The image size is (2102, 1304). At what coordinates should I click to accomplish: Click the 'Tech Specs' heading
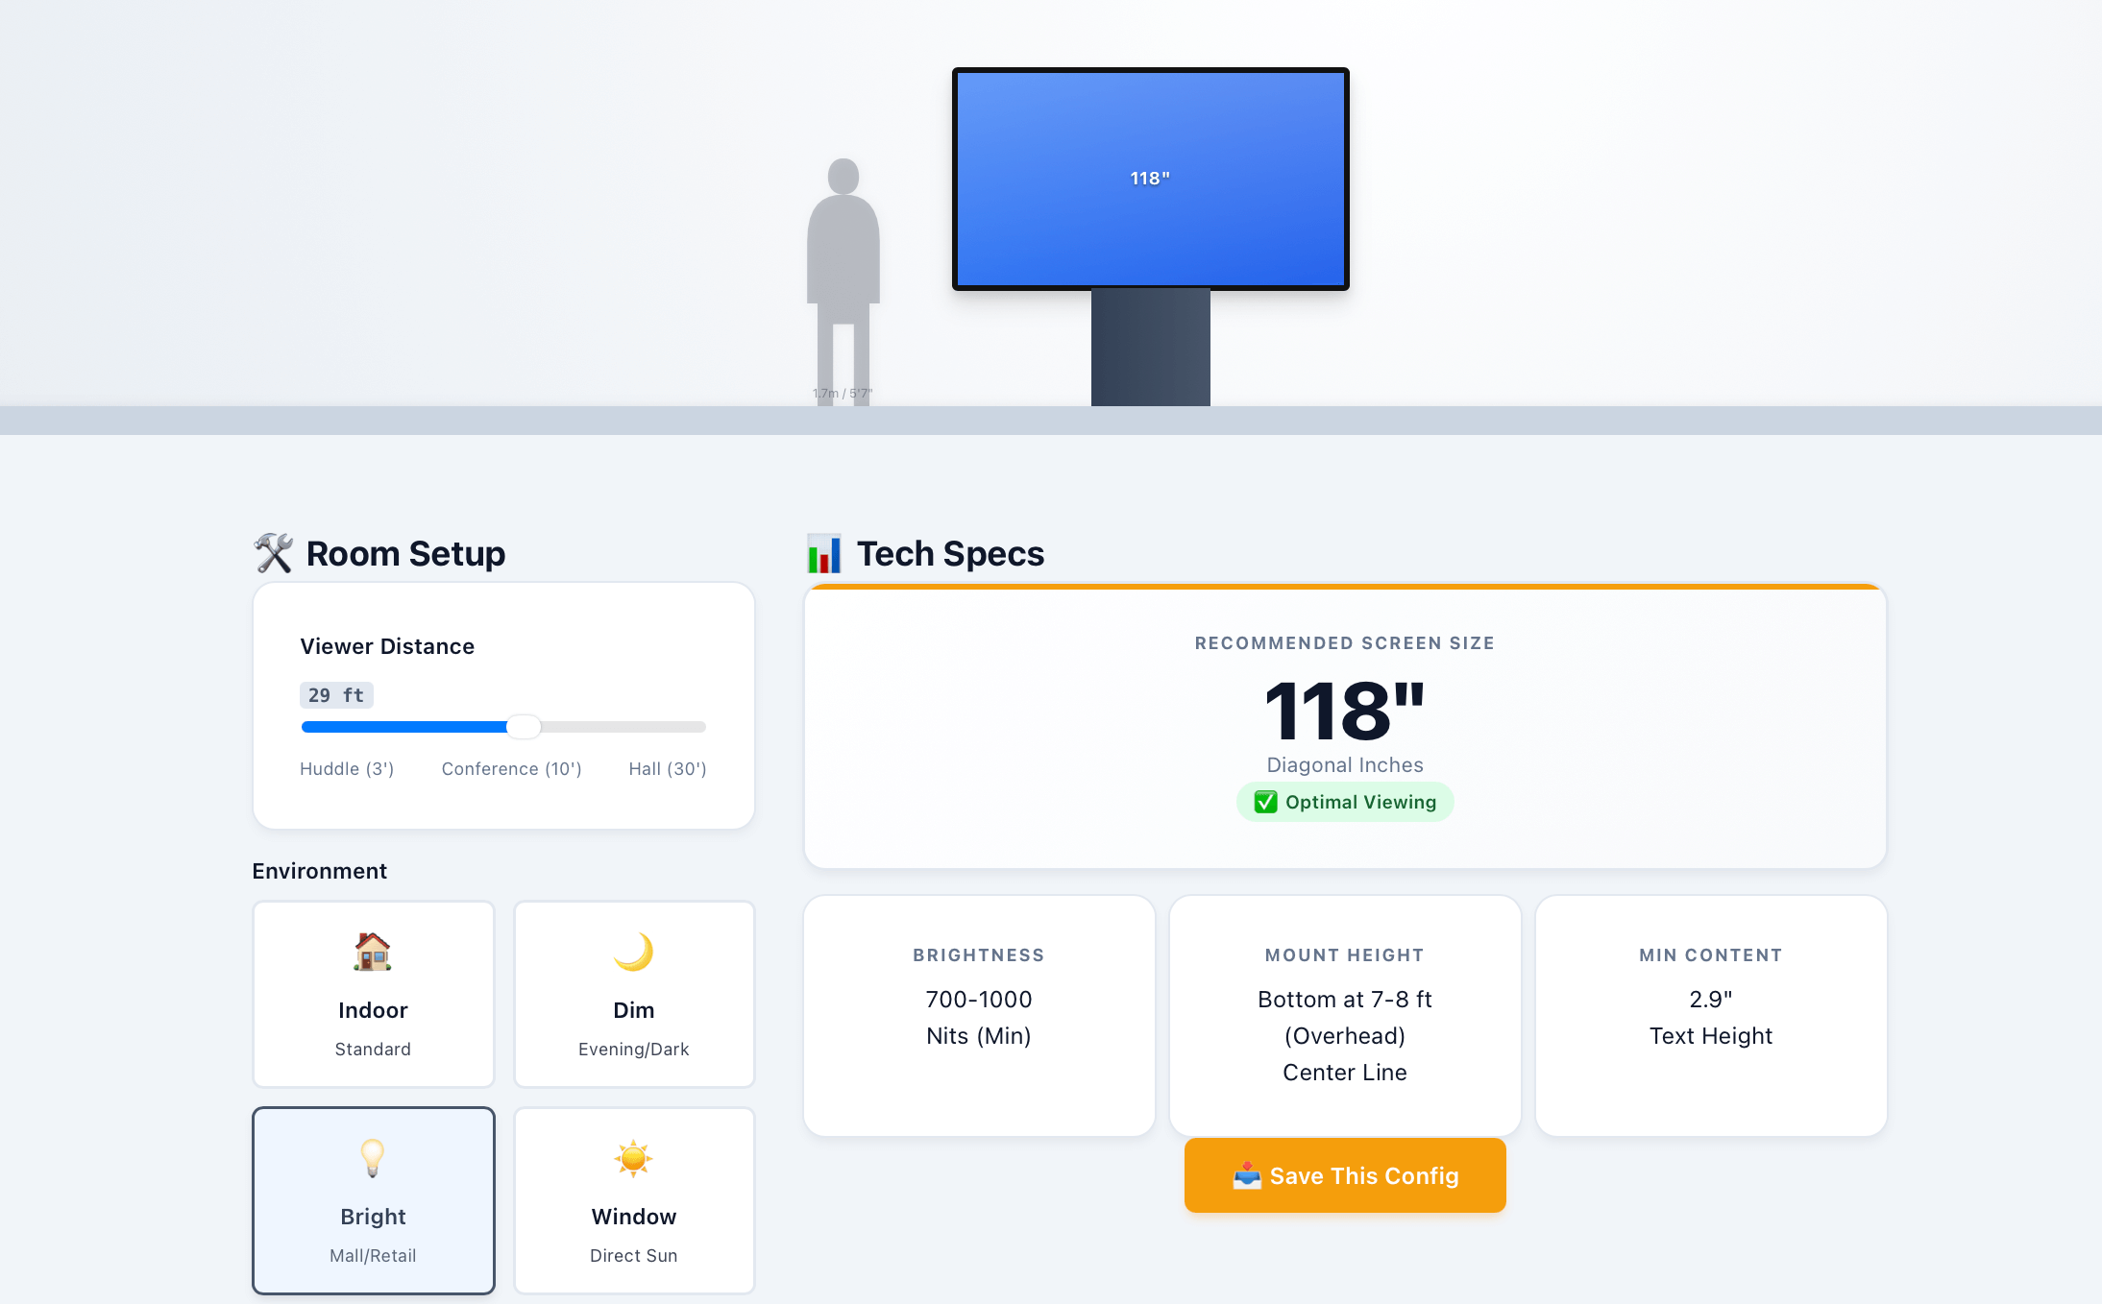[x=950, y=554]
